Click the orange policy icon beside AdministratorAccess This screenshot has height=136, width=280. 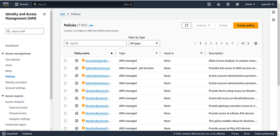(83, 68)
